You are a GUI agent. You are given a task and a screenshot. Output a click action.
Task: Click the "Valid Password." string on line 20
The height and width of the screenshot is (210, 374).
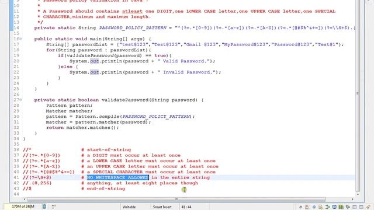[x=183, y=61]
